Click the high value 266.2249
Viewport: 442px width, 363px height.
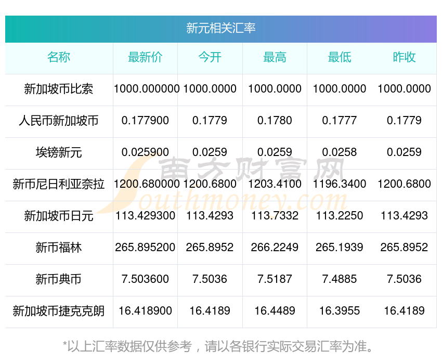point(275,248)
